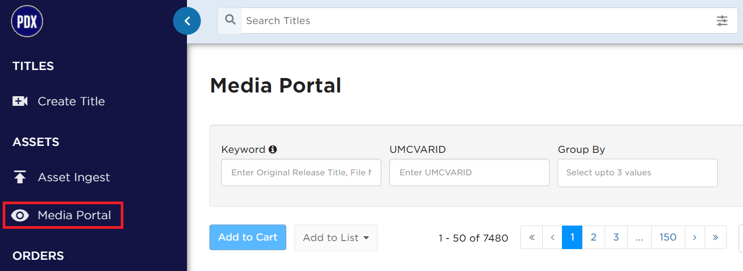Viewport: 743px width, 271px height.
Task: Click the search magnifier icon
Action: click(x=230, y=20)
